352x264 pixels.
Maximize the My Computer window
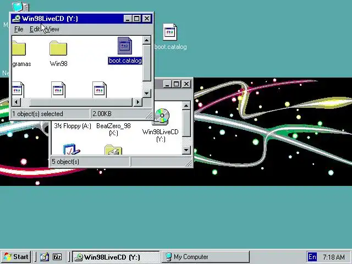tap(176, 84)
